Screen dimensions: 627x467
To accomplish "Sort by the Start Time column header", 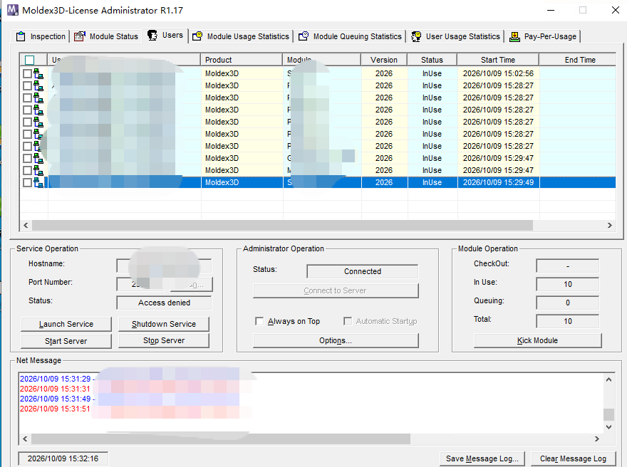I will coord(498,60).
